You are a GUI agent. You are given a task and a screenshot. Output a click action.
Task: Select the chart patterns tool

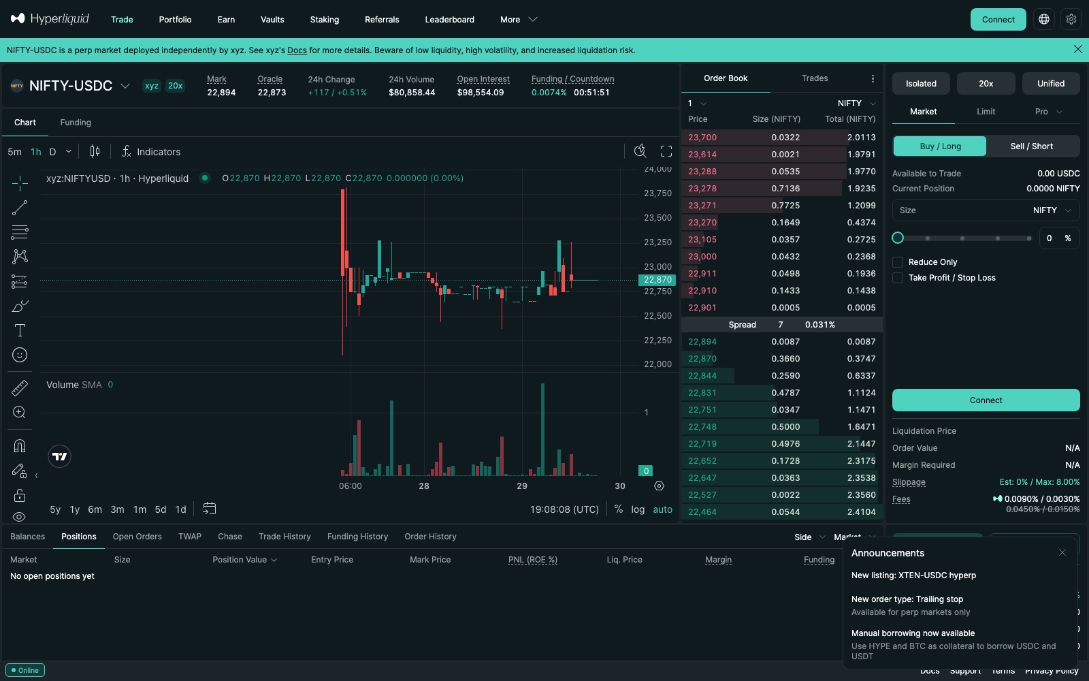pyautogui.click(x=20, y=257)
